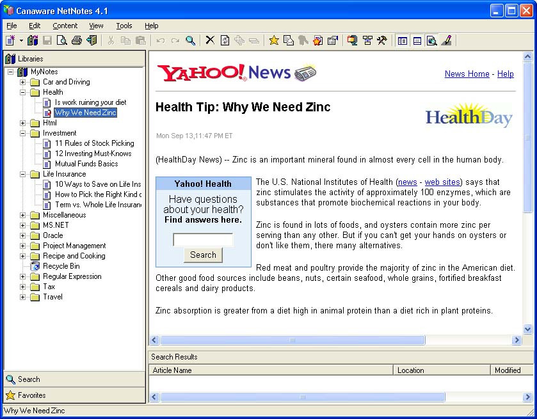Expand the Miscellaneous folder

22,216
